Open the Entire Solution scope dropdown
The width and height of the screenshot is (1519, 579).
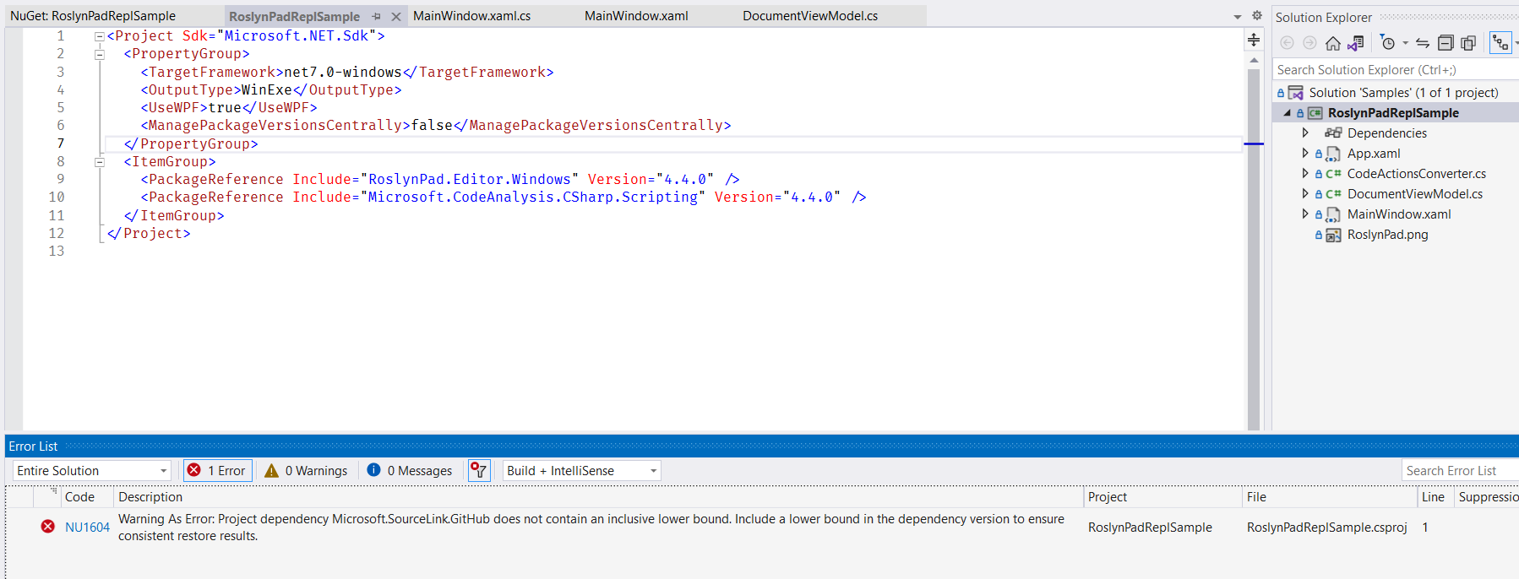92,471
